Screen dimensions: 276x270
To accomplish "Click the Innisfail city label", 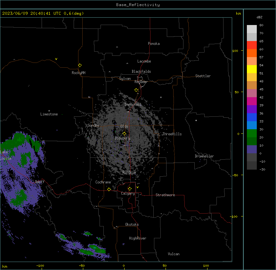I will tap(133, 105).
